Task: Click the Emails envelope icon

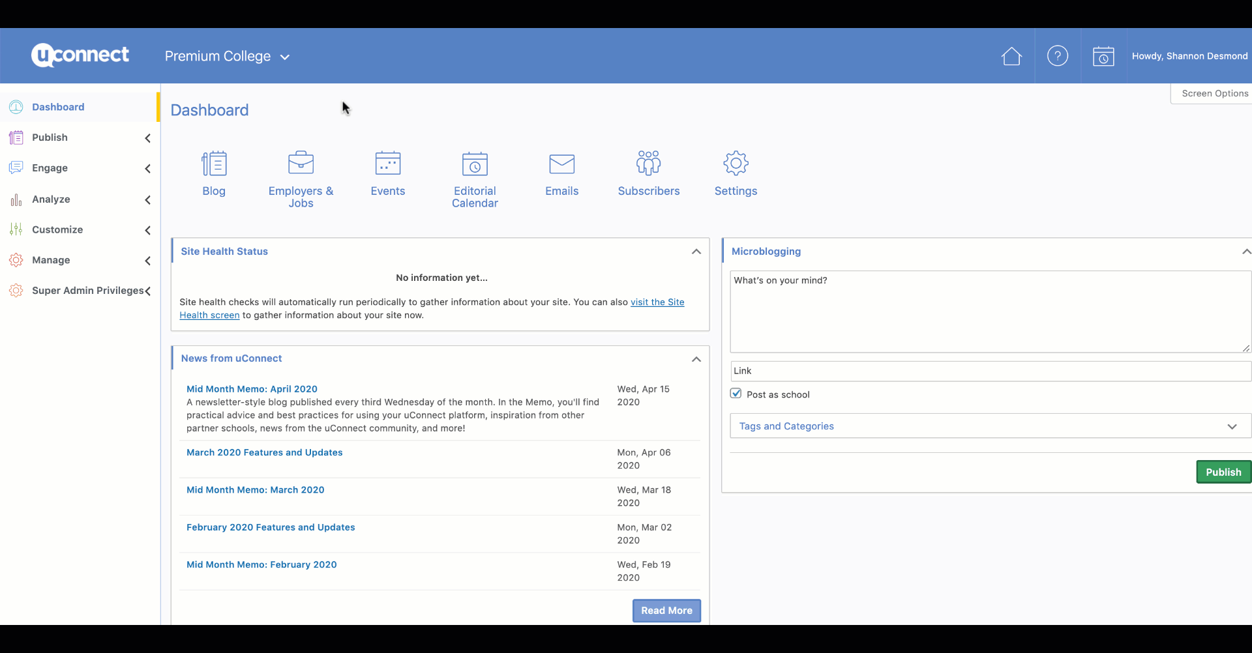Action: tap(561, 164)
